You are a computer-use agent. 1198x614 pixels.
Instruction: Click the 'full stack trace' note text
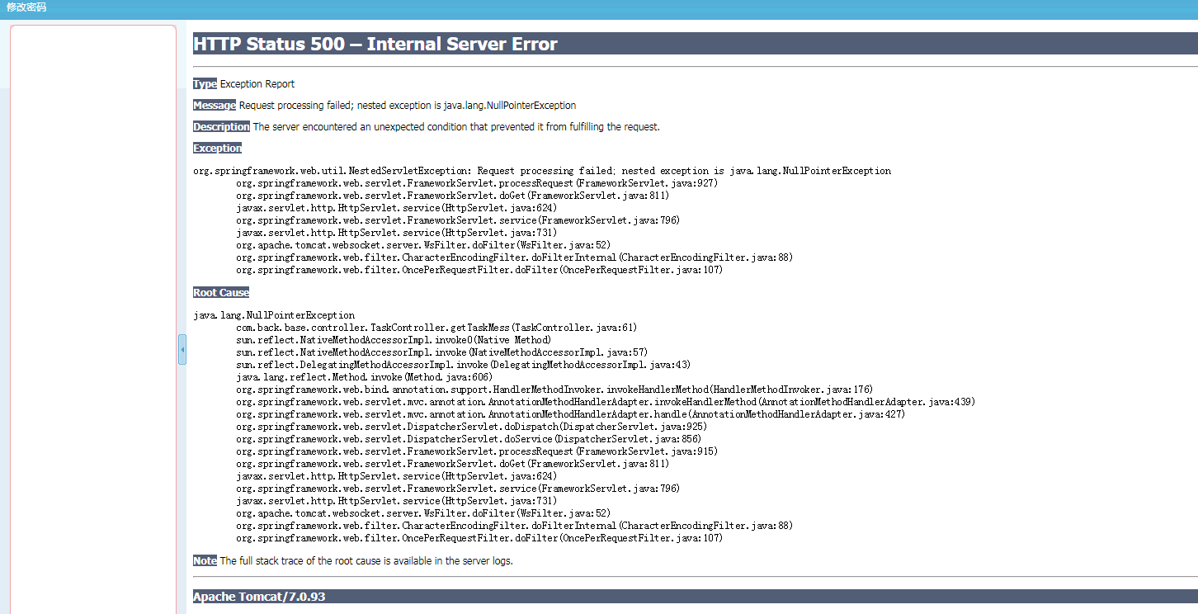(366, 561)
